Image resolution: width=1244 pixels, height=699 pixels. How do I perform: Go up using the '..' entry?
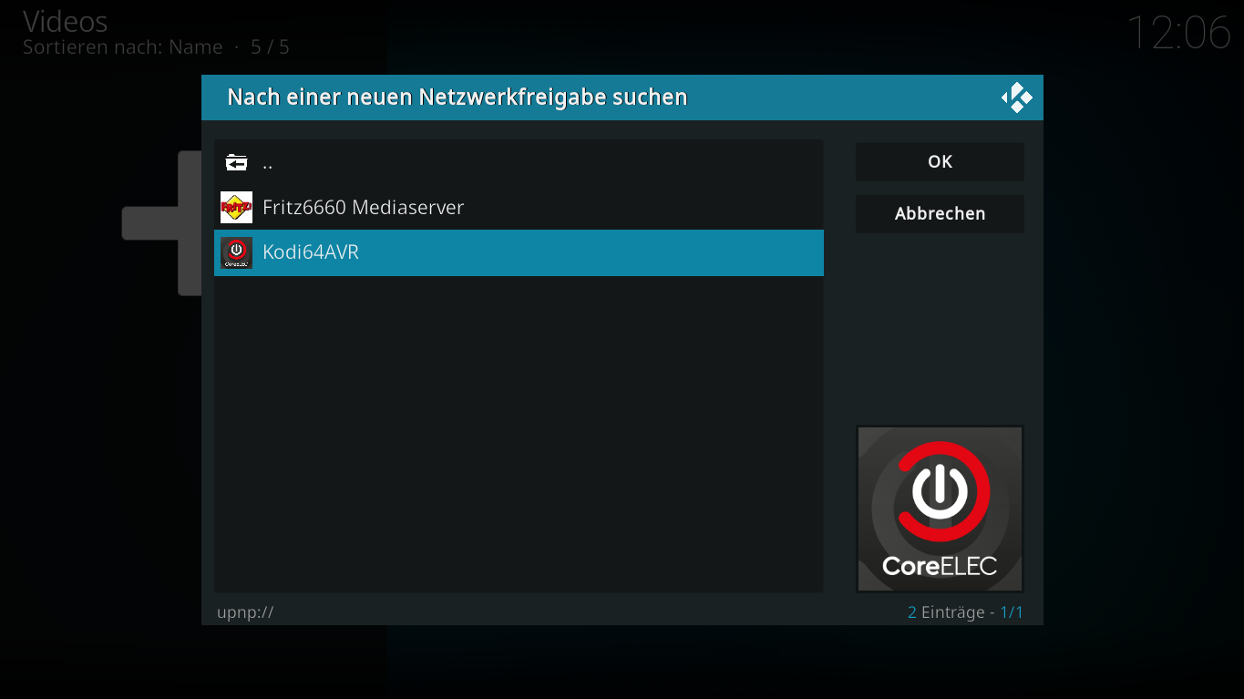[519, 163]
